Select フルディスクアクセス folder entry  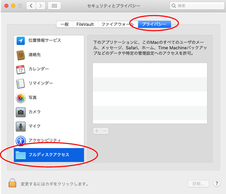tap(49, 155)
